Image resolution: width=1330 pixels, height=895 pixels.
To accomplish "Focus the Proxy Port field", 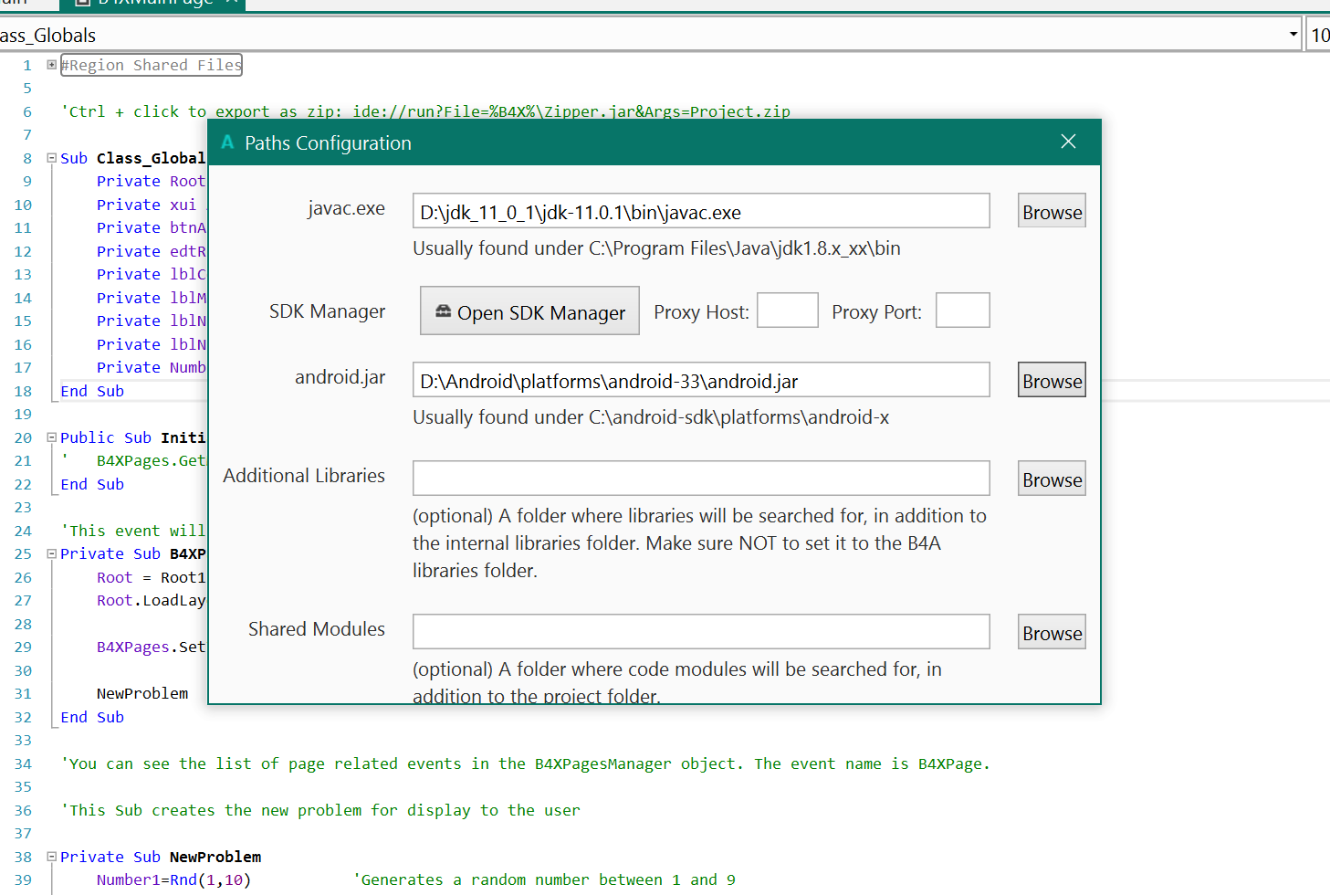I will click(x=963, y=311).
